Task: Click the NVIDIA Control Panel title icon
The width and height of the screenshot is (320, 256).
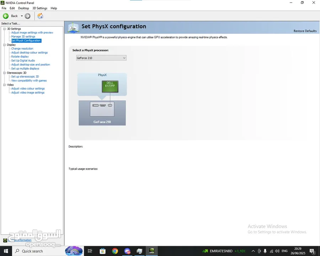Action: coord(2,3)
